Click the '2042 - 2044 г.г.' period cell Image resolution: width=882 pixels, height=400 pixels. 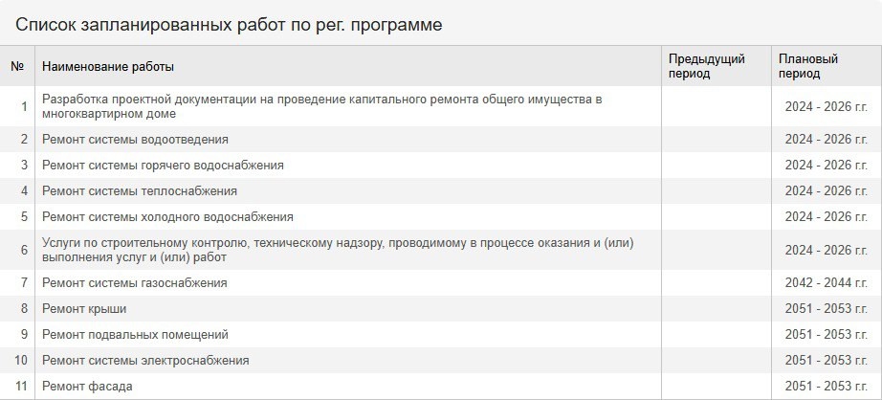coord(827,283)
